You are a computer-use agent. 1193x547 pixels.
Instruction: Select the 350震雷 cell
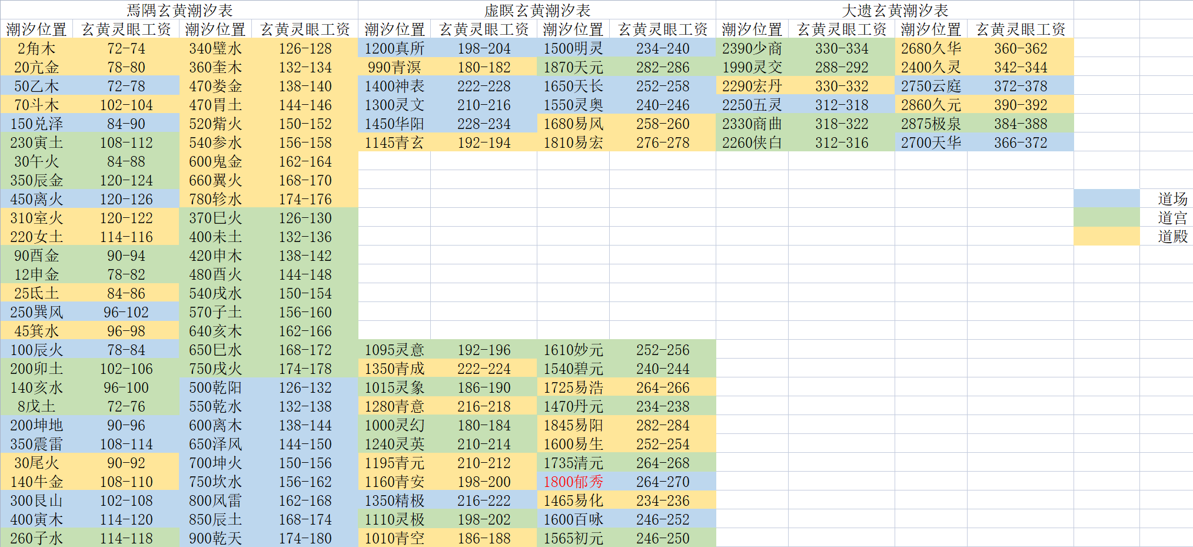pos(36,443)
